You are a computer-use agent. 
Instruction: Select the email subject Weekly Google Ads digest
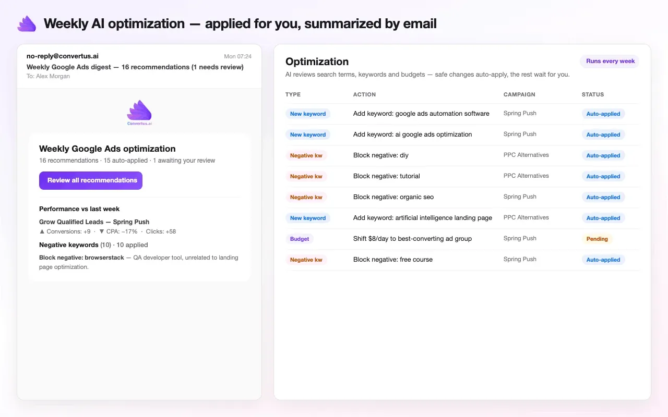point(135,67)
